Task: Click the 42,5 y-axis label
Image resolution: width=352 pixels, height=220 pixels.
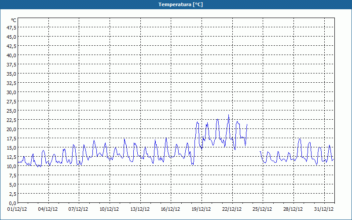Action: click(x=11, y=46)
